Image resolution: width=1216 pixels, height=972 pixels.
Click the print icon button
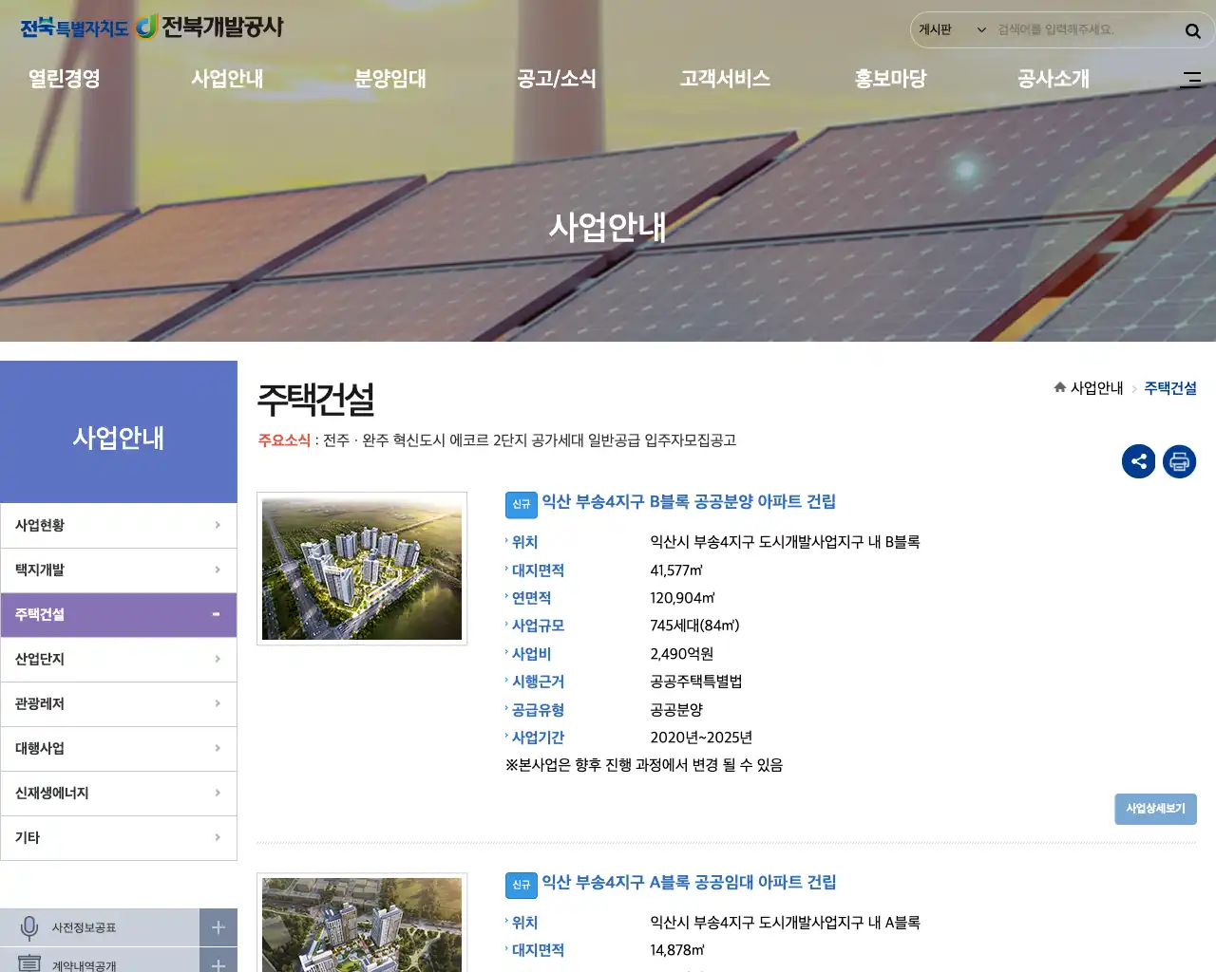[x=1179, y=462]
